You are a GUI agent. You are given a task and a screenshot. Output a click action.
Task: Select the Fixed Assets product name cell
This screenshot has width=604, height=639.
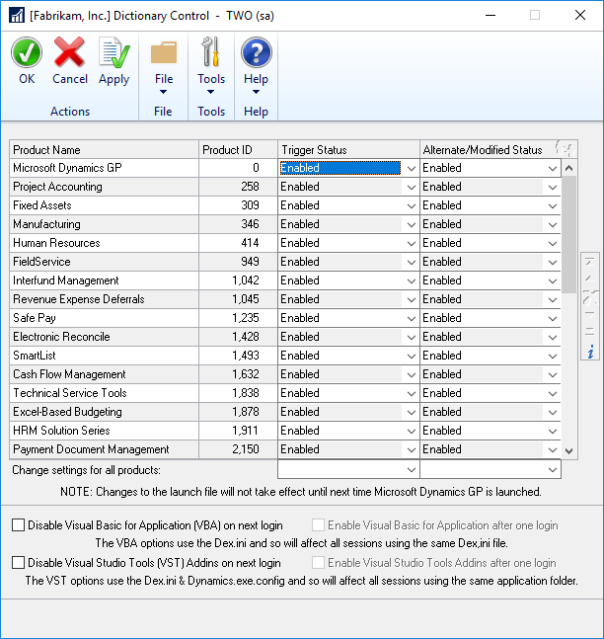(105, 205)
